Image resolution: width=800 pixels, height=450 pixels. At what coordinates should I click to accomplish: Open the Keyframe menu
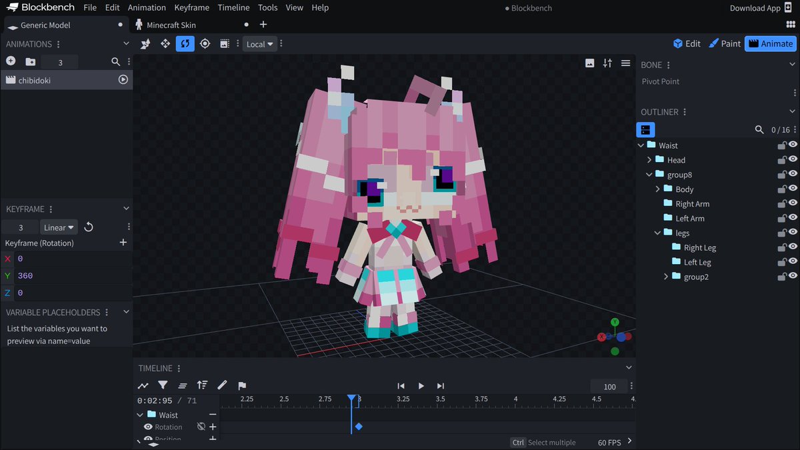click(192, 7)
